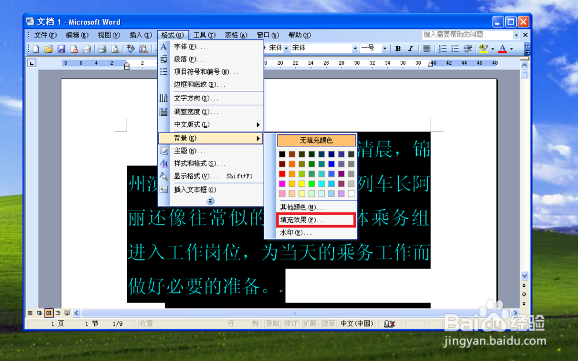Choose 项目符号和编号 menu entry
The width and height of the screenshot is (578, 361).
coord(211,72)
